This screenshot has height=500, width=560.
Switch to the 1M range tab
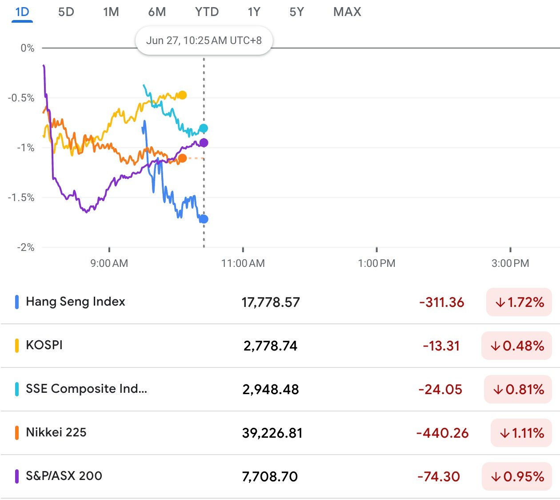(111, 12)
